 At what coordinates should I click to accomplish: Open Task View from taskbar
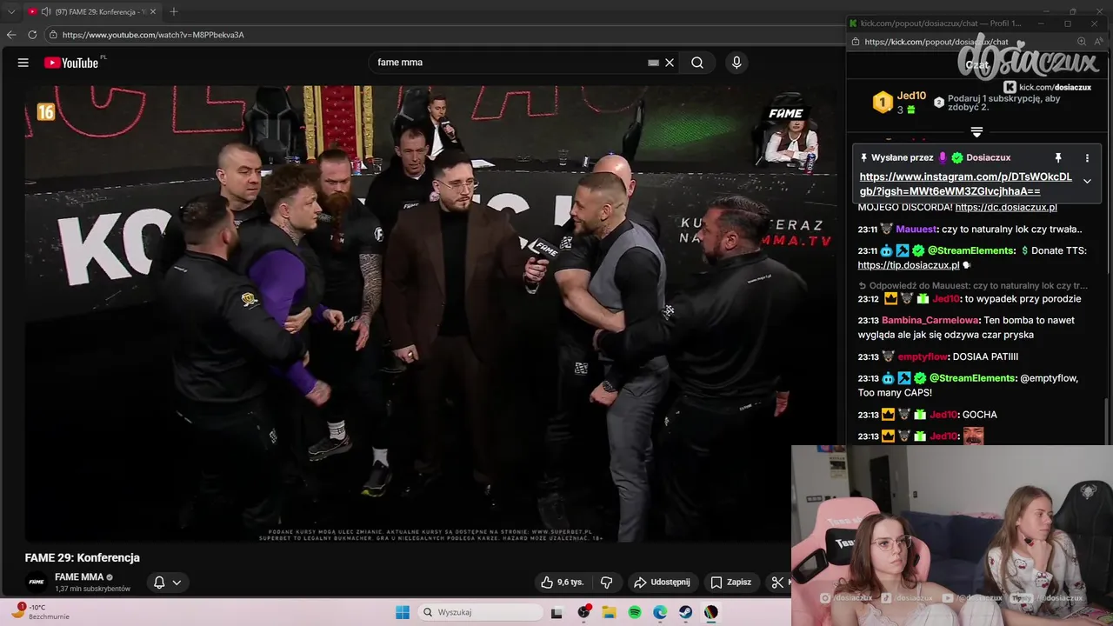tap(556, 612)
